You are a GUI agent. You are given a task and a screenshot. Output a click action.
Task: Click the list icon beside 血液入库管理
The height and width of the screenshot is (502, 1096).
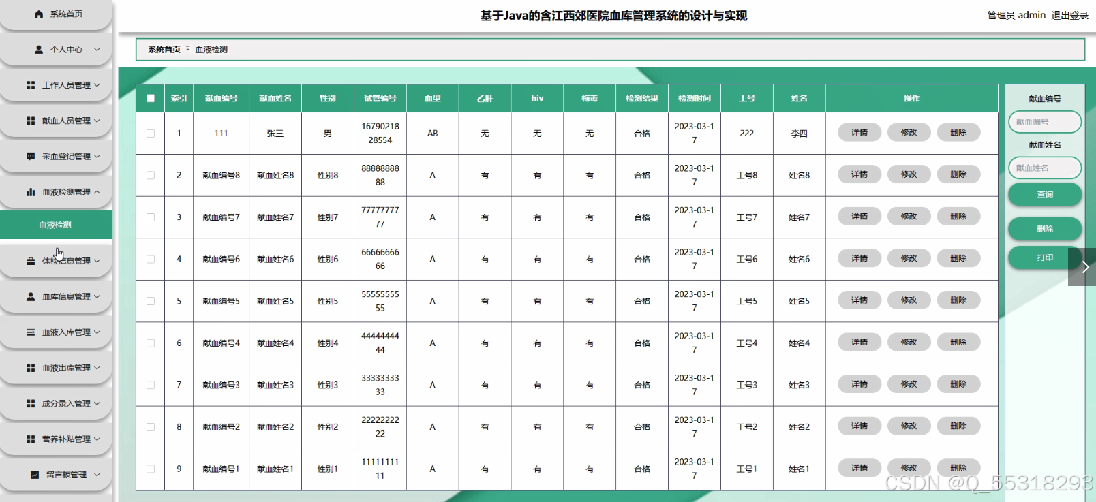[31, 332]
